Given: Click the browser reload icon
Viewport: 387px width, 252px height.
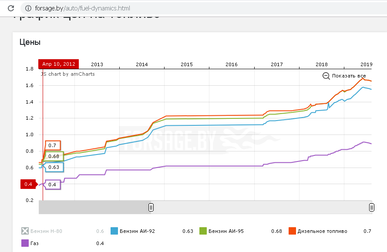Looking at the screenshot, I should point(11,8).
